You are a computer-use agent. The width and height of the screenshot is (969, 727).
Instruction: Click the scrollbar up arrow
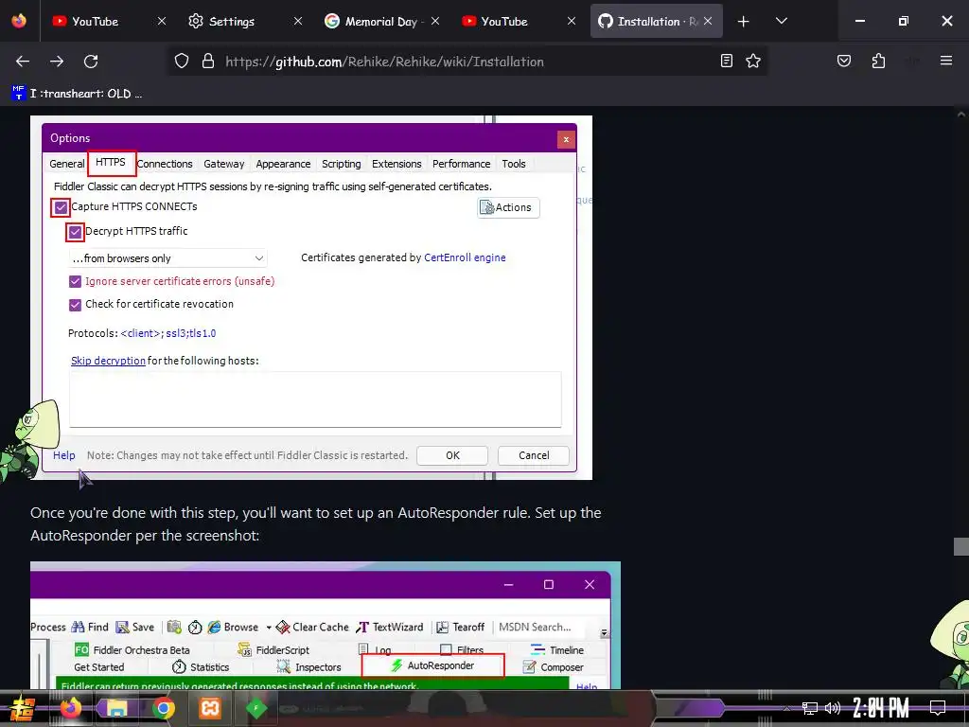[961, 115]
